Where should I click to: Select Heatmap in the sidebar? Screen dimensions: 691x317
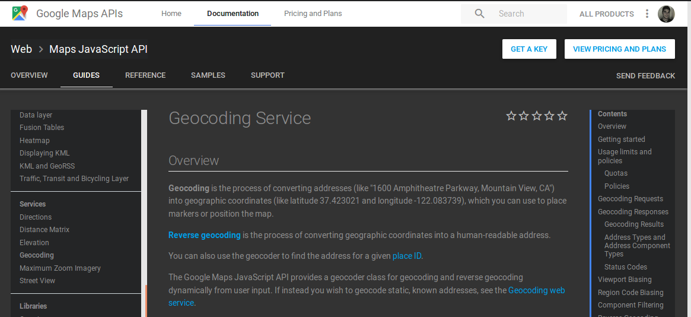(x=34, y=141)
